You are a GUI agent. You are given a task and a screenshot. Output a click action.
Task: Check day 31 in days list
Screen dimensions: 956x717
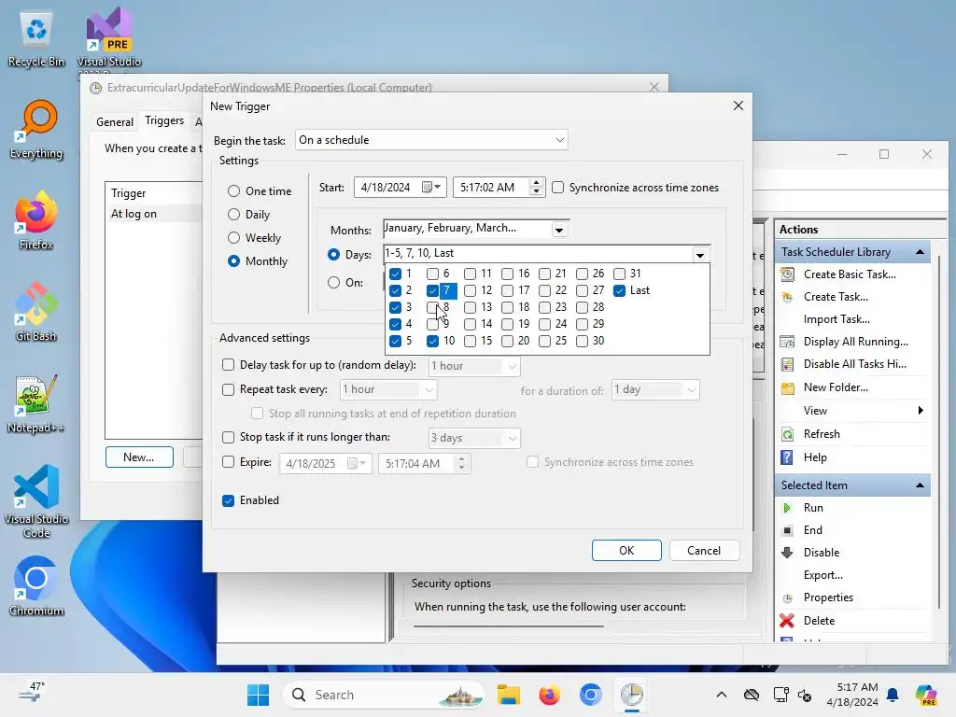620,274
